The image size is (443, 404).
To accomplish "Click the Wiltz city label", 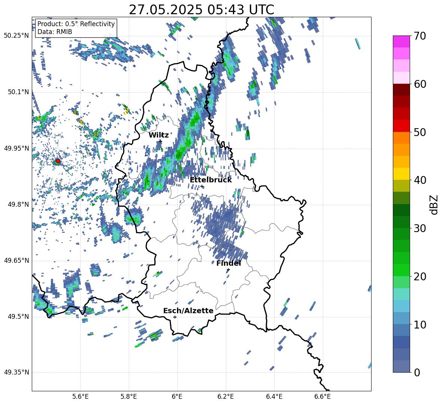I will 159,135.
